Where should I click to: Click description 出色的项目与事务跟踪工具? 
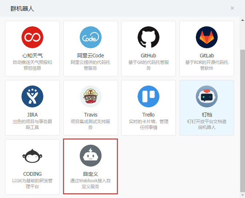click(32, 124)
